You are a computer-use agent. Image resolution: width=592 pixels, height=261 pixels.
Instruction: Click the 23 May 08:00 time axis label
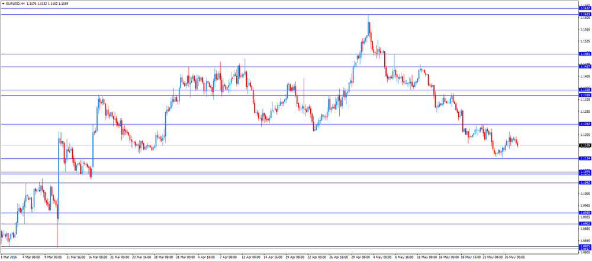click(493, 257)
